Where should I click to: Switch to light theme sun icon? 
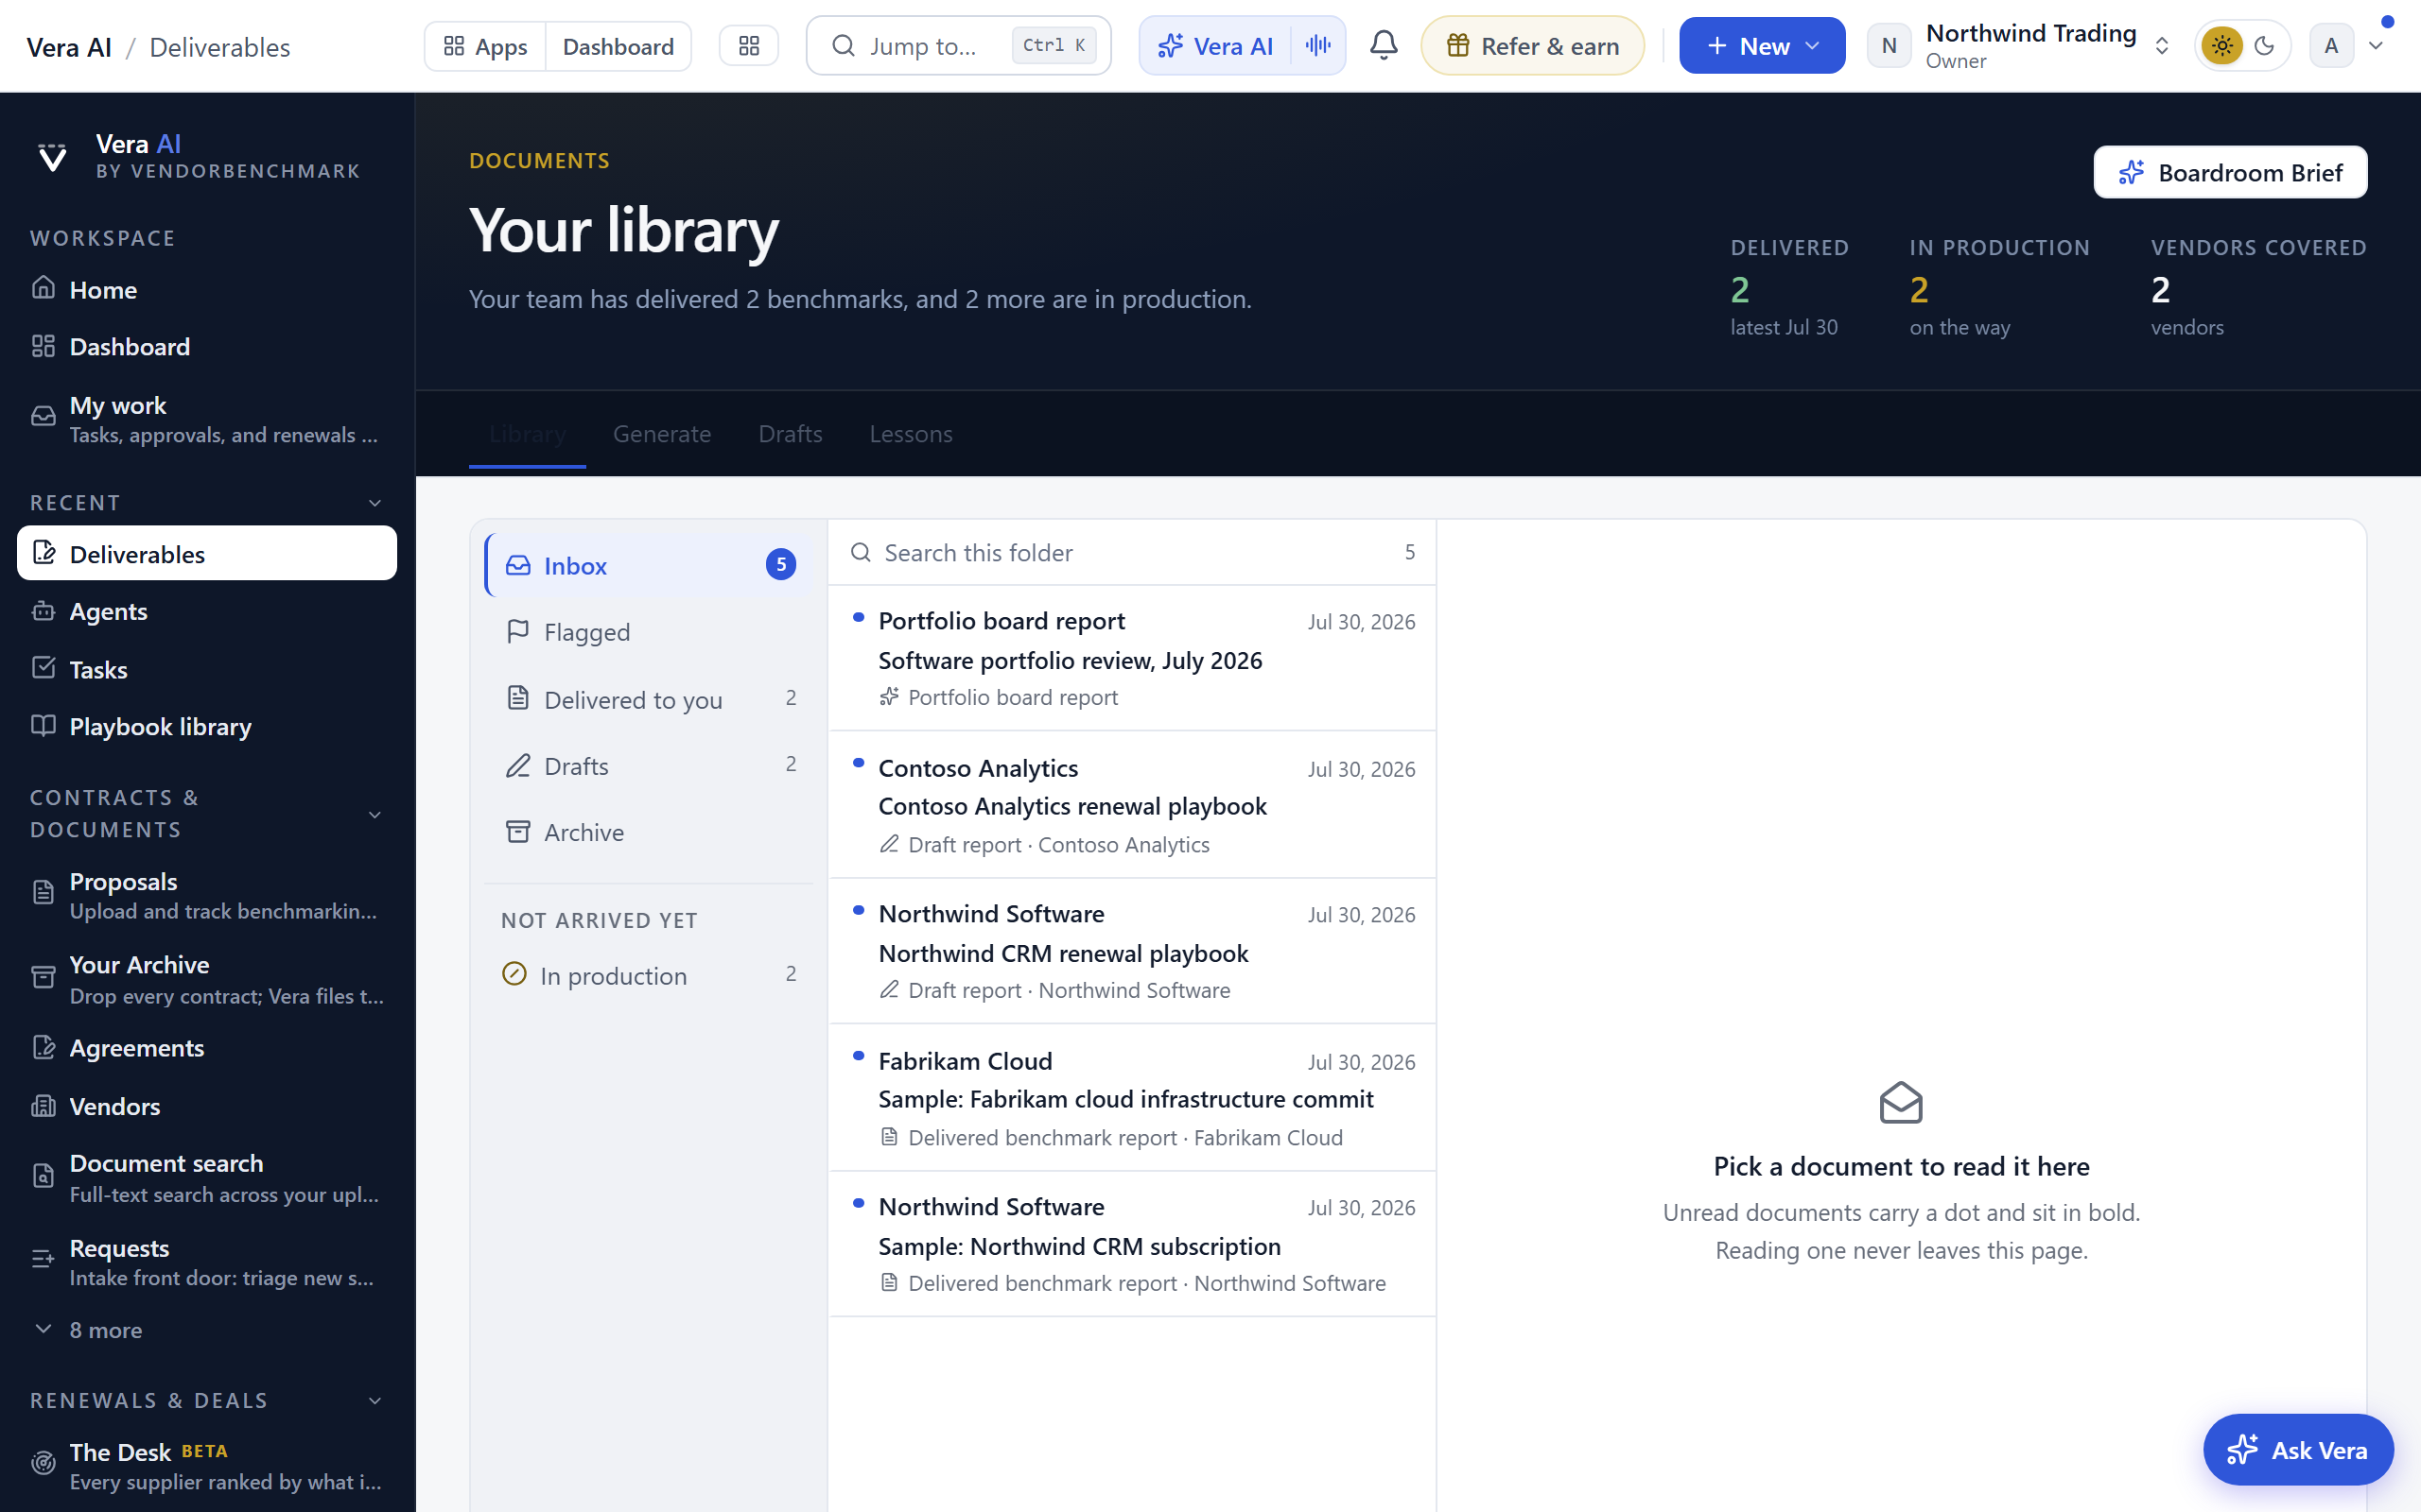pos(2221,46)
